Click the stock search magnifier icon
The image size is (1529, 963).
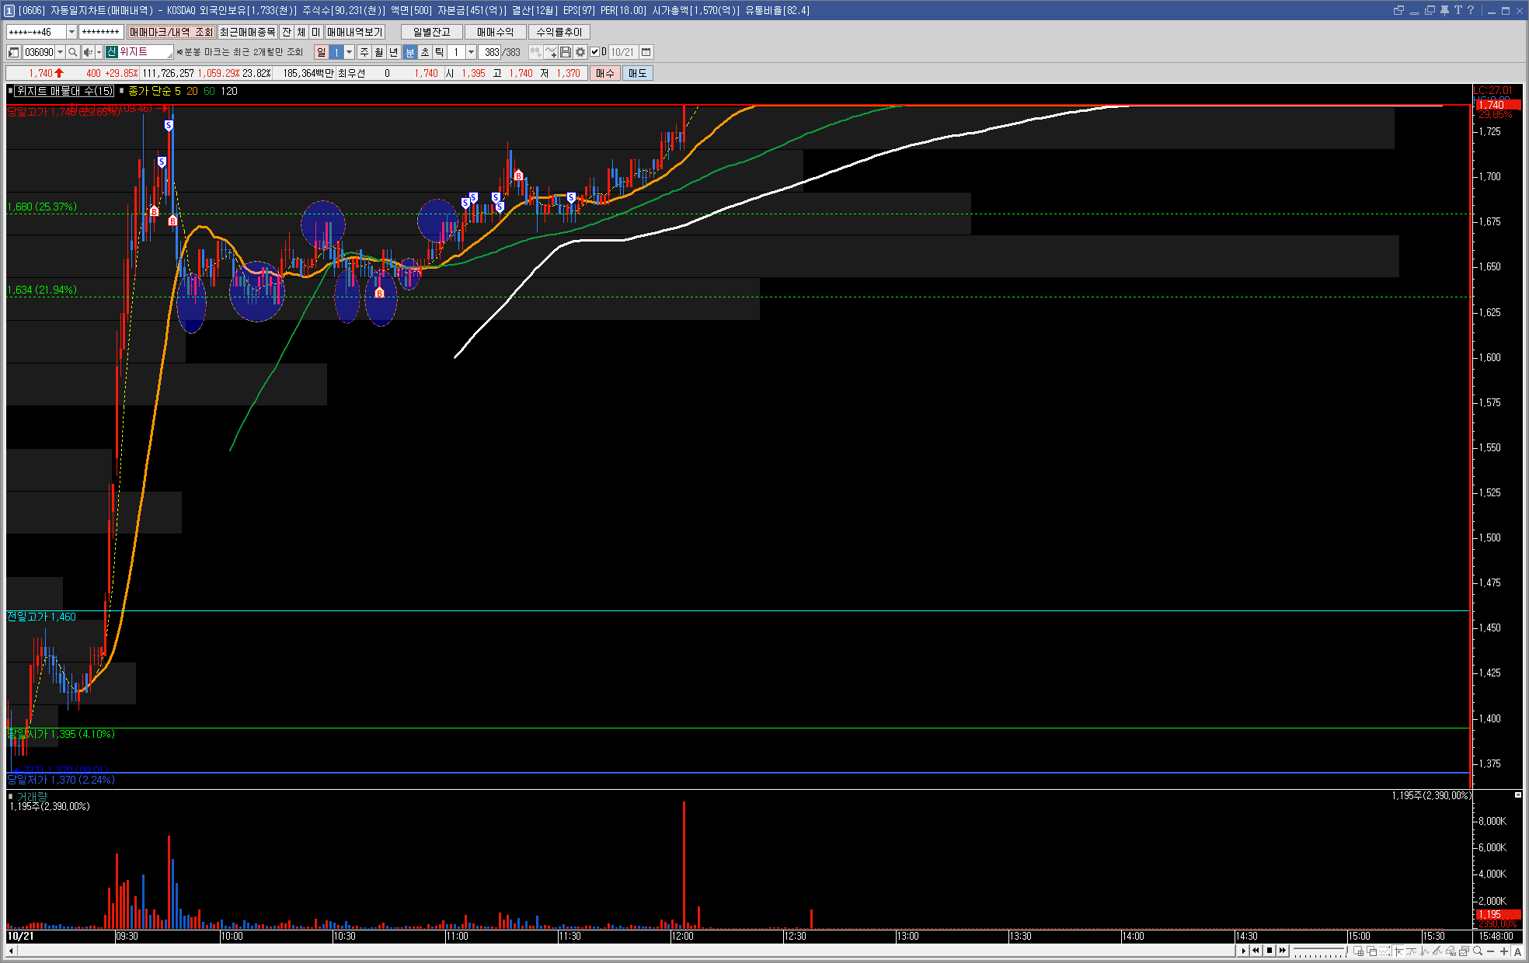72,52
